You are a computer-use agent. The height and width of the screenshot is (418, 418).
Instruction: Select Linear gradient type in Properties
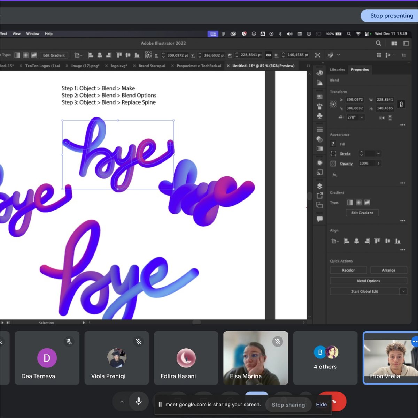tap(350, 203)
